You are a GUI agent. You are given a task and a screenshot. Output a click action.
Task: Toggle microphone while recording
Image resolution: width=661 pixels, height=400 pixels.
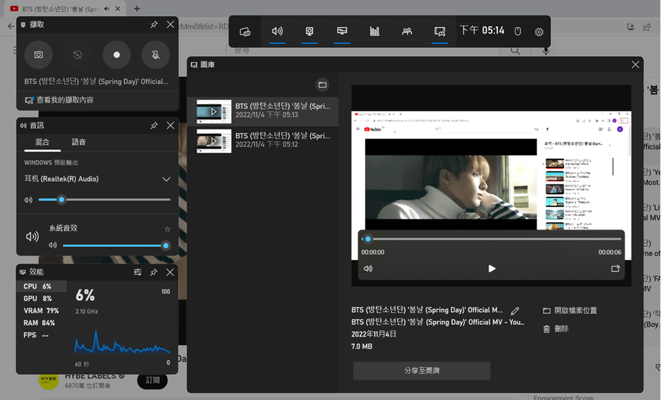(x=155, y=55)
